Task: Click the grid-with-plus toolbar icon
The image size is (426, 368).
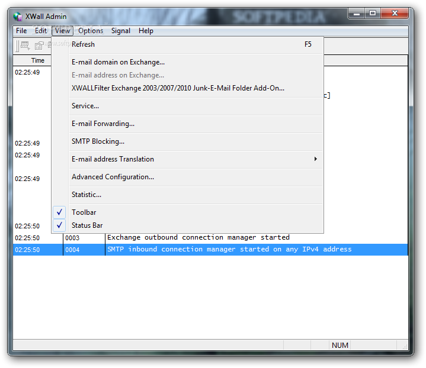Action: (x=25, y=46)
